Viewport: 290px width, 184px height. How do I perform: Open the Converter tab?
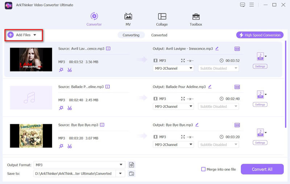pyautogui.click(x=94, y=19)
